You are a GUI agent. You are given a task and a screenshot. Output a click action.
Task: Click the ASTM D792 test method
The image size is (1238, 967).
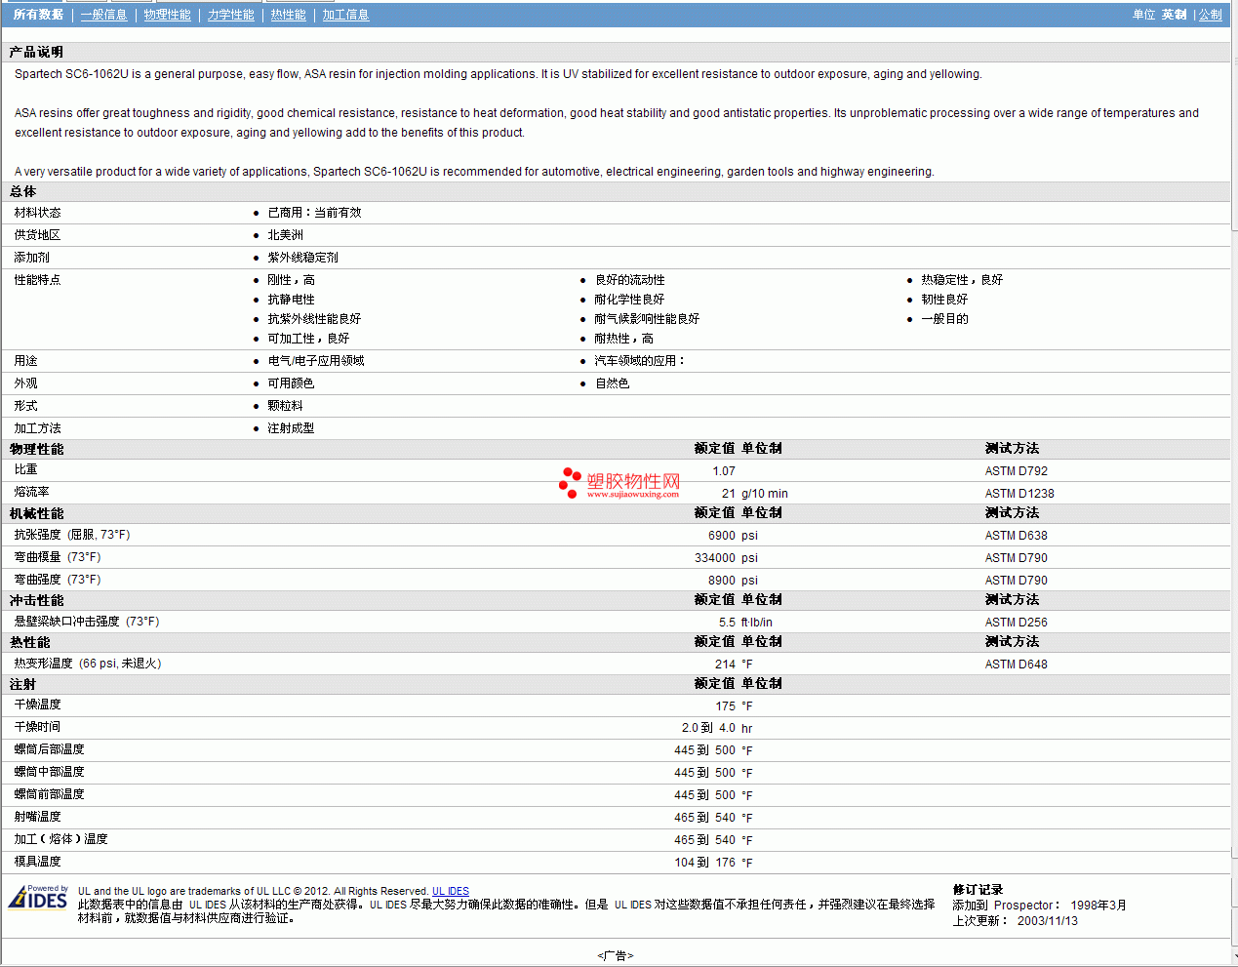pos(1017,470)
